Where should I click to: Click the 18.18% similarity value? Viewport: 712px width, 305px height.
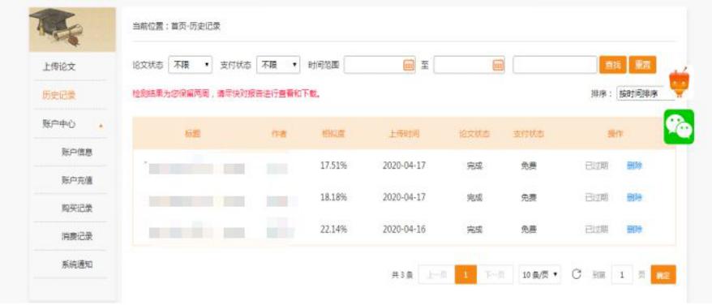coord(333,197)
